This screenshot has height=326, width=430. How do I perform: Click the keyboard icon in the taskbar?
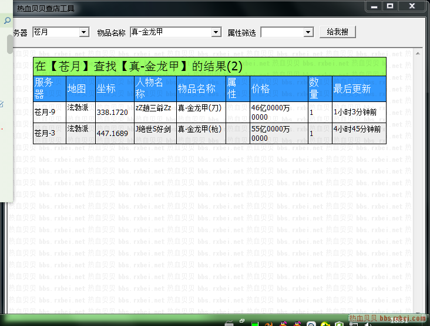tap(227, 321)
